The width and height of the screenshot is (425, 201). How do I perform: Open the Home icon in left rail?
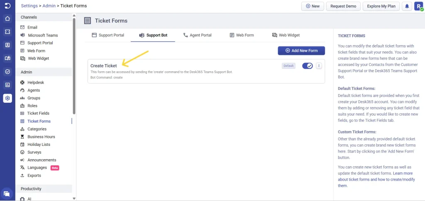7,19
